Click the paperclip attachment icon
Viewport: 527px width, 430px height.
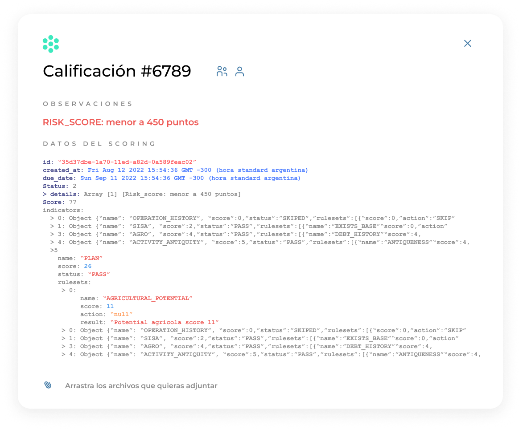(x=48, y=385)
